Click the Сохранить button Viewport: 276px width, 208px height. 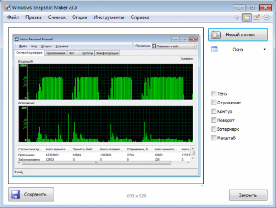click(x=31, y=194)
